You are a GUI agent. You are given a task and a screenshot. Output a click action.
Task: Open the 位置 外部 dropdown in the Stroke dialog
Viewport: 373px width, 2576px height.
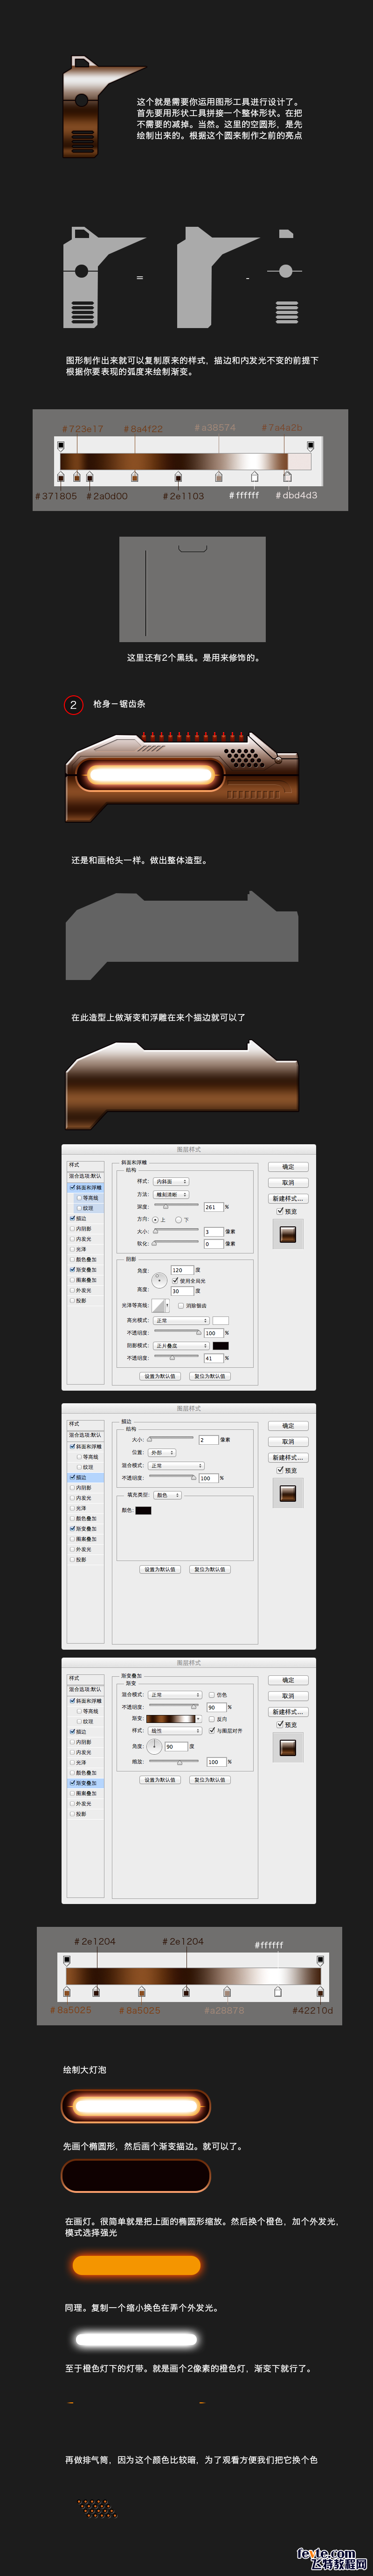coord(162,1453)
